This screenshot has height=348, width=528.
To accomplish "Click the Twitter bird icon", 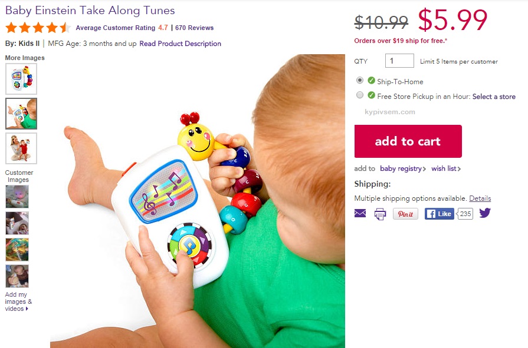I will (x=485, y=213).
